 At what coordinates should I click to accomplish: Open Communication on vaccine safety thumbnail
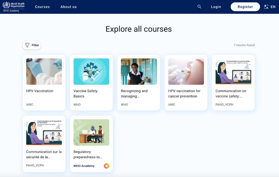click(233, 72)
